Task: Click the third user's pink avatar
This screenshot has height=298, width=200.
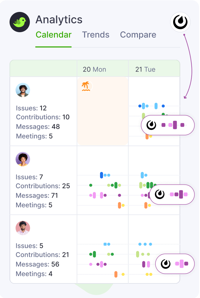Action: pos(23,228)
